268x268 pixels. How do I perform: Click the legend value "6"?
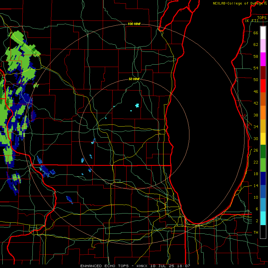[257, 209]
